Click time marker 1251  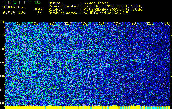click(19, 23)
